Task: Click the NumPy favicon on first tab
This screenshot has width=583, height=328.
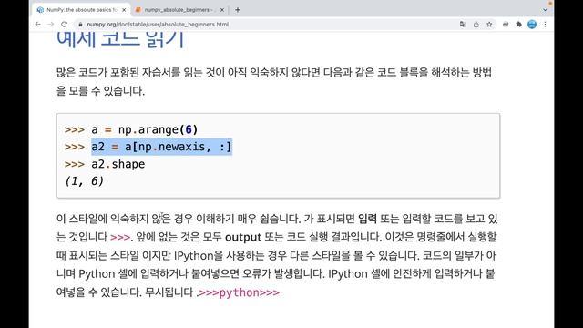Action: pyautogui.click(x=40, y=10)
